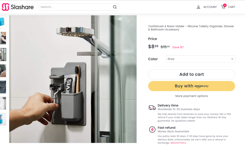Click the Color dropdown chevron arrow
This screenshot has width=245, height=154.
coord(232,59)
